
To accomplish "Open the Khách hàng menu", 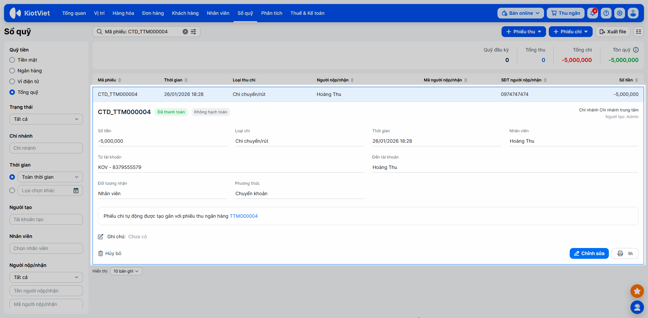I will coord(185,13).
